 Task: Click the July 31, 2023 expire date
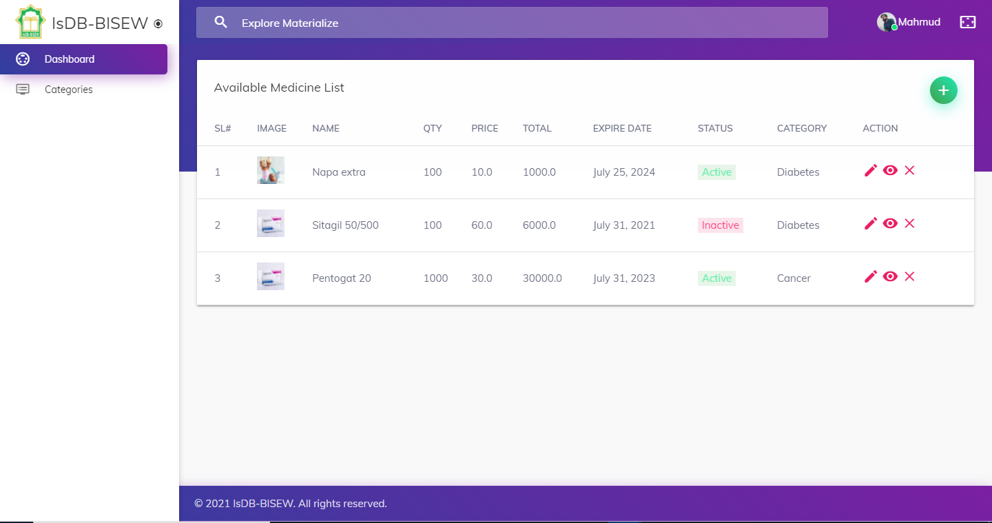tap(624, 278)
